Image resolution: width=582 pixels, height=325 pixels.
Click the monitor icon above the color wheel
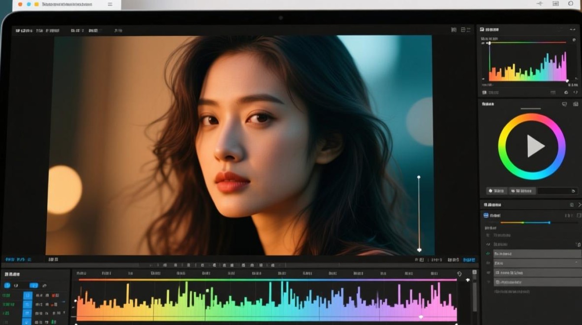[x=564, y=104]
